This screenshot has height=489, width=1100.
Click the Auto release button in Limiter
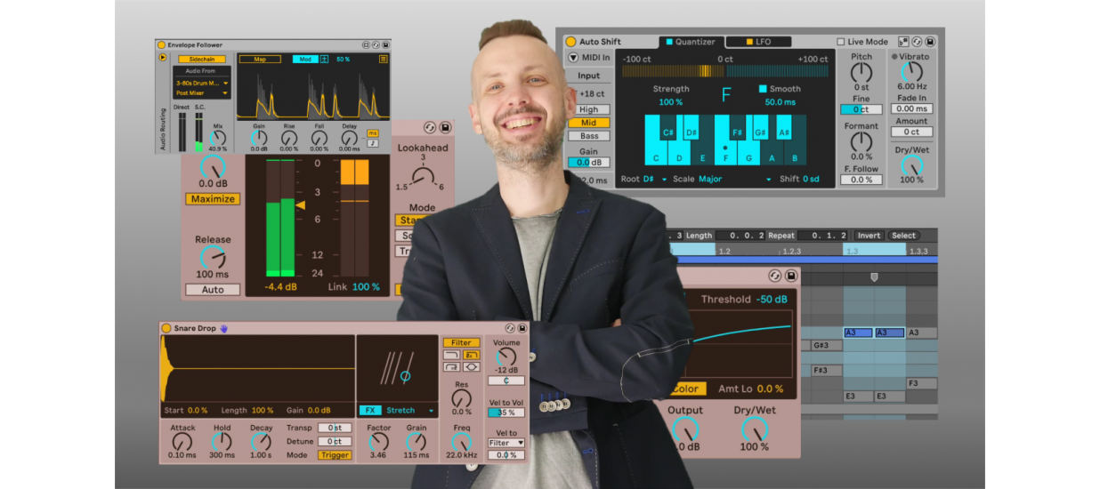pos(213,290)
